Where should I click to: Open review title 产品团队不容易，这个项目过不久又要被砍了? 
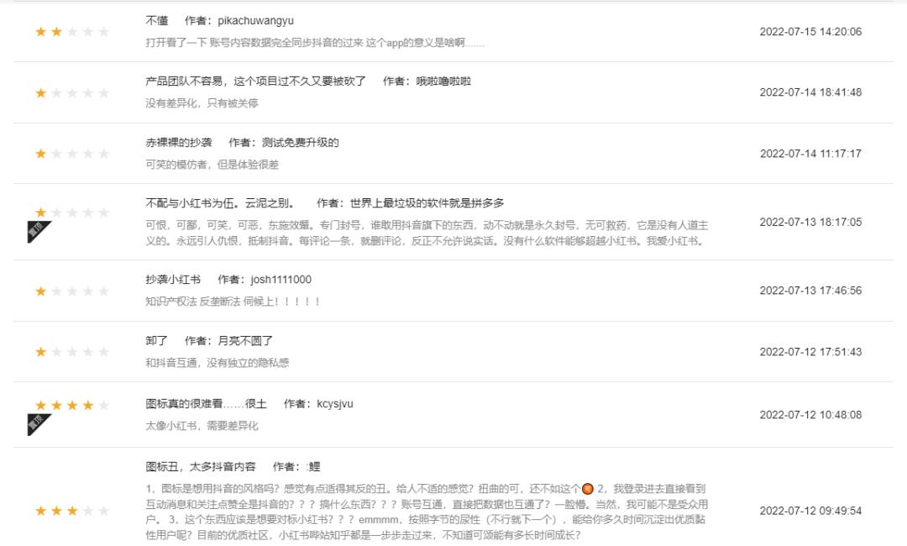pos(255,81)
